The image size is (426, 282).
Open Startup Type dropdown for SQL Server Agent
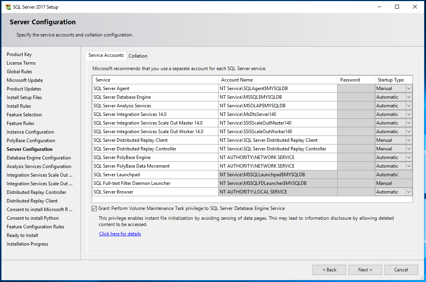409,89
